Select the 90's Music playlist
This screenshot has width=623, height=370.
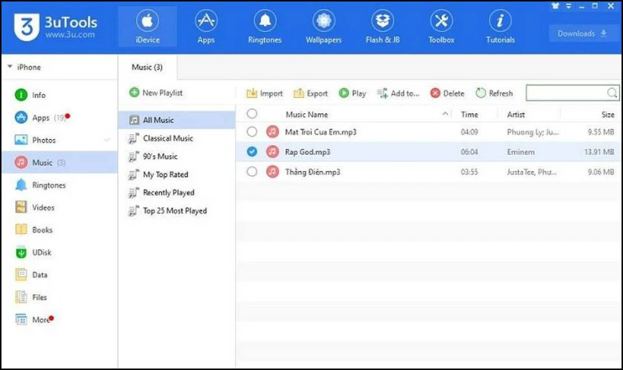tap(177, 156)
